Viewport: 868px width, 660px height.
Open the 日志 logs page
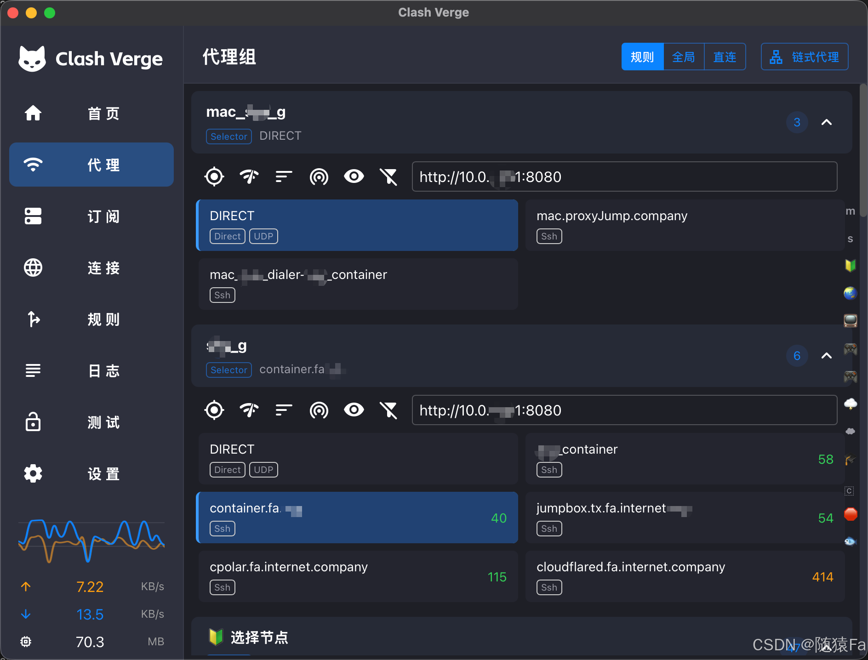click(x=91, y=370)
